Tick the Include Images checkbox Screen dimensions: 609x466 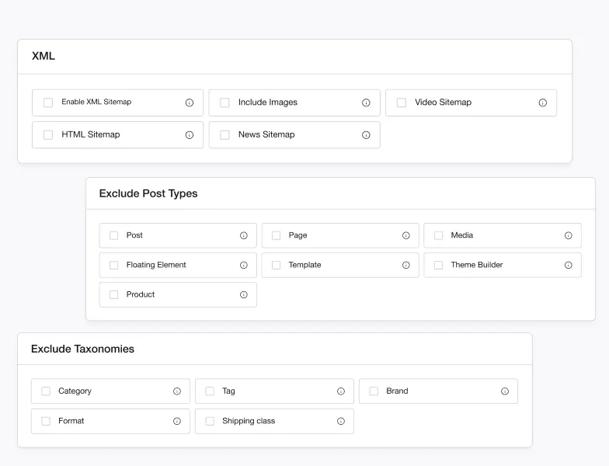click(x=224, y=103)
